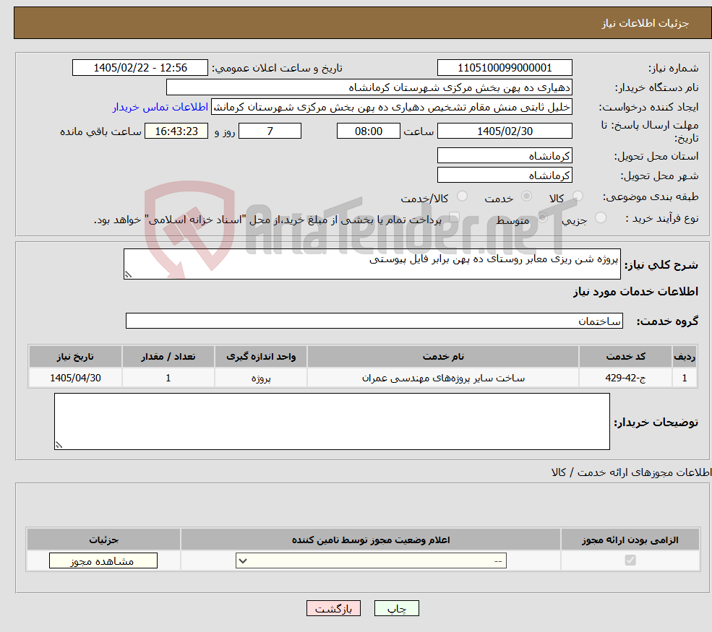Screen dimensions: 712x632
Task: Click the request creator field
Action: (391, 107)
